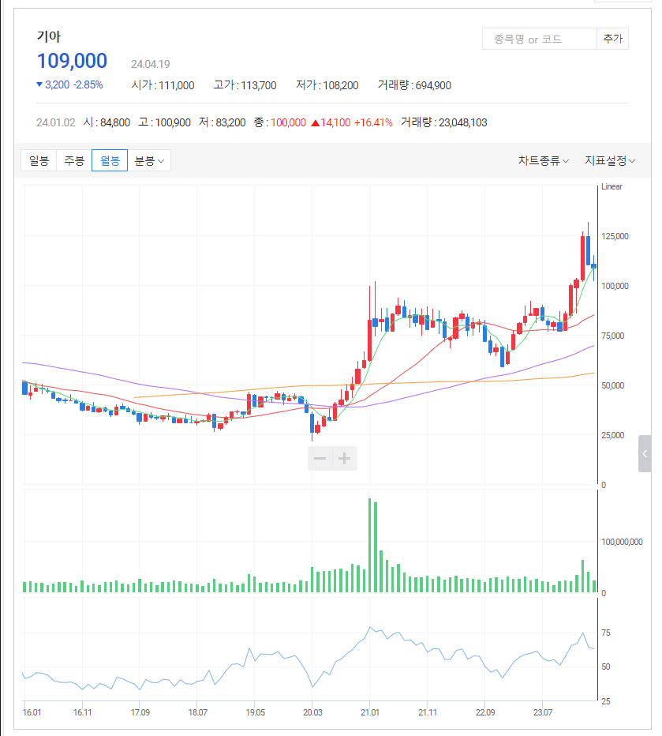Click the 16.01 time axis label
This screenshot has width=662, height=736.
[32, 712]
